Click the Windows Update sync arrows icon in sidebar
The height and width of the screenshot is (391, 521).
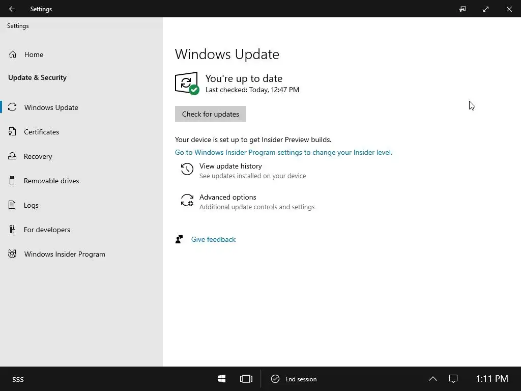coord(12,107)
